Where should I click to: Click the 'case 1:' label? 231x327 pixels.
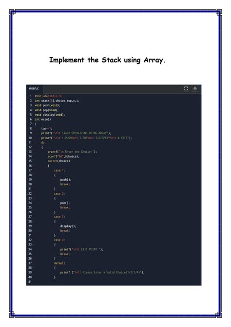point(59,170)
